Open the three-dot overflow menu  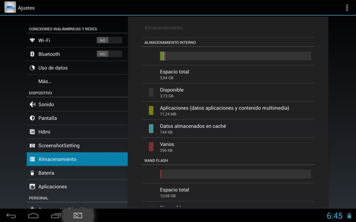click(347, 8)
